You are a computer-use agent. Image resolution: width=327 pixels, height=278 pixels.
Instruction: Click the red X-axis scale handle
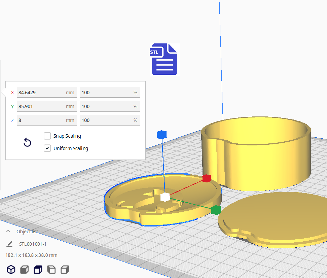pyautogui.click(x=207, y=178)
